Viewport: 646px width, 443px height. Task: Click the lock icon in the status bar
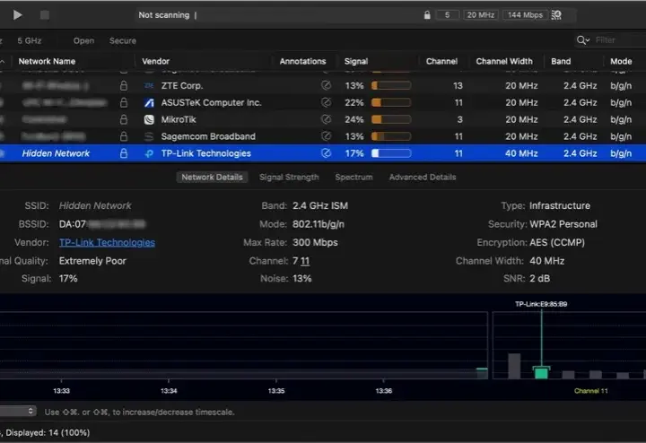(427, 15)
